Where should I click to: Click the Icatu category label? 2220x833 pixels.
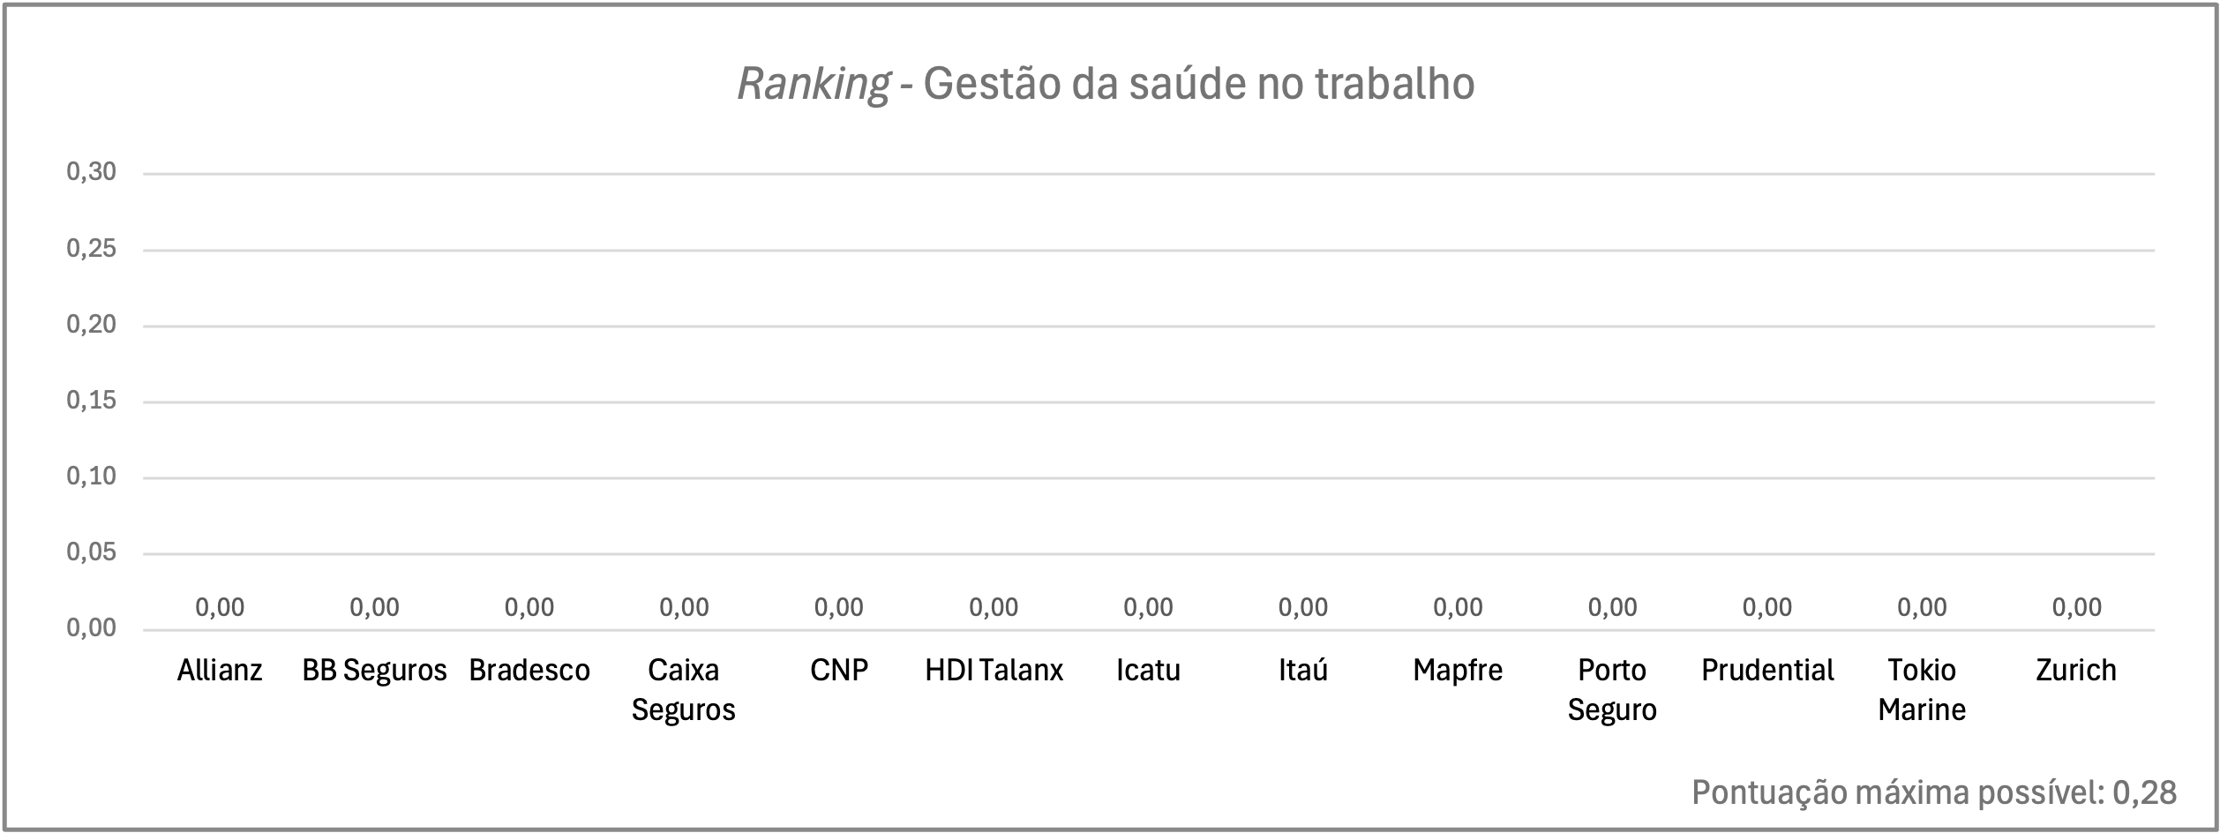click(1148, 671)
